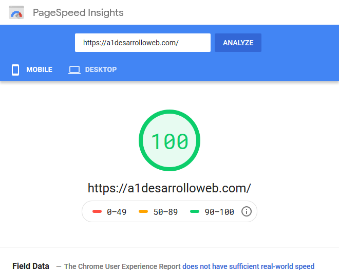
Task: Click the analyzed URL below the score
Action: point(169,187)
